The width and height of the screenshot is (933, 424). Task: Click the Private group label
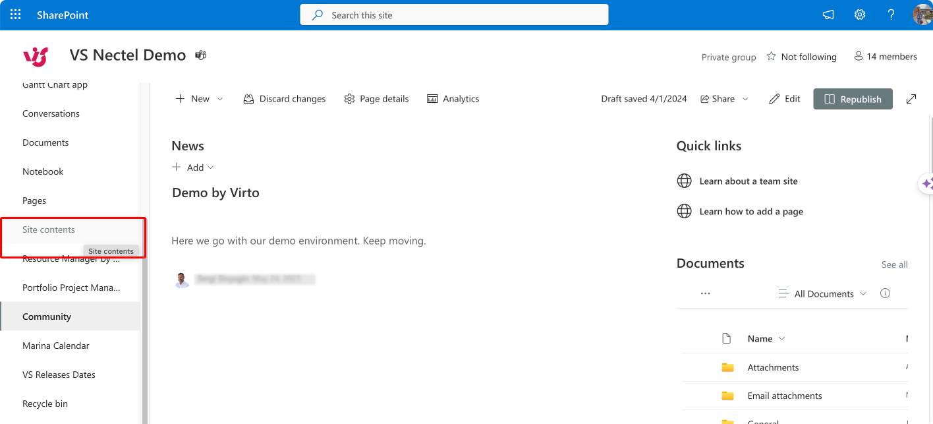coord(729,57)
